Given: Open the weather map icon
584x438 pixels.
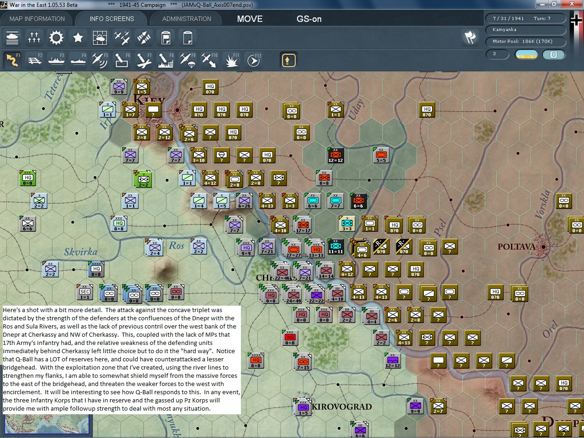Looking at the screenshot, I should 100,37.
